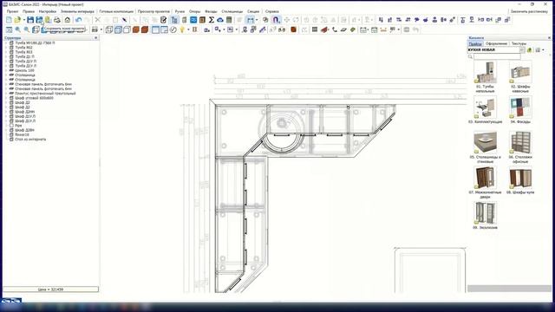The height and width of the screenshot is (312, 555).
Task: Open the 01. Тумбы напольные catalog folder
Action: (x=485, y=77)
